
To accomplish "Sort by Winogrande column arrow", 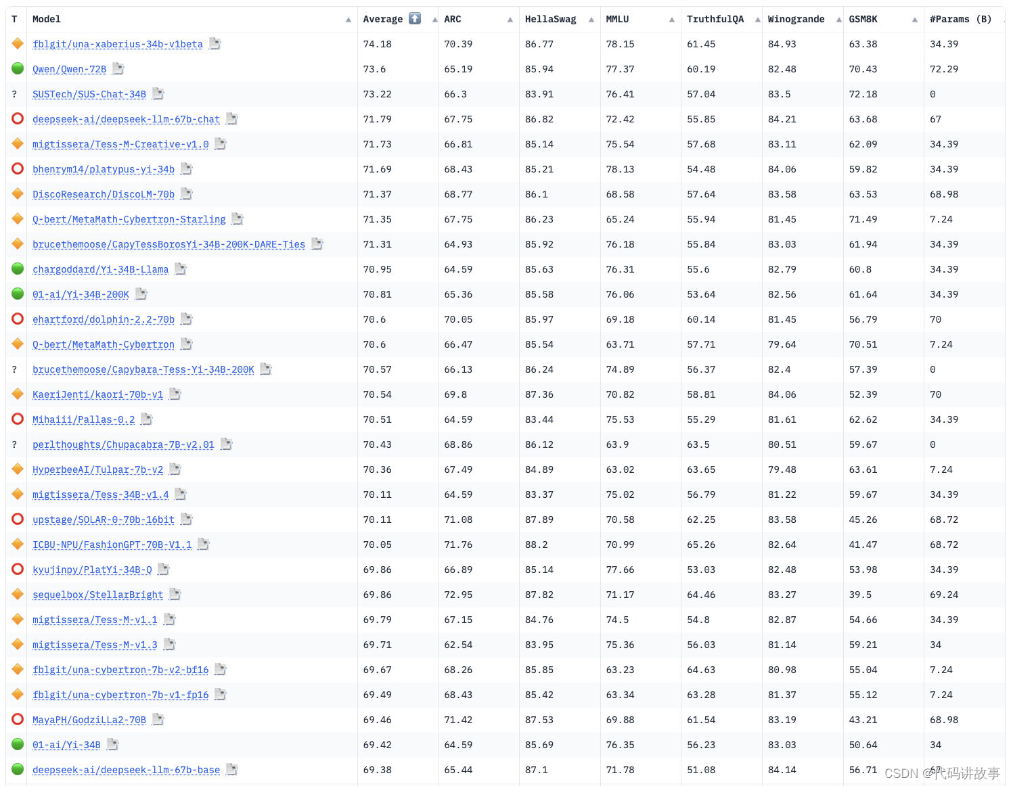I will pyautogui.click(x=839, y=20).
